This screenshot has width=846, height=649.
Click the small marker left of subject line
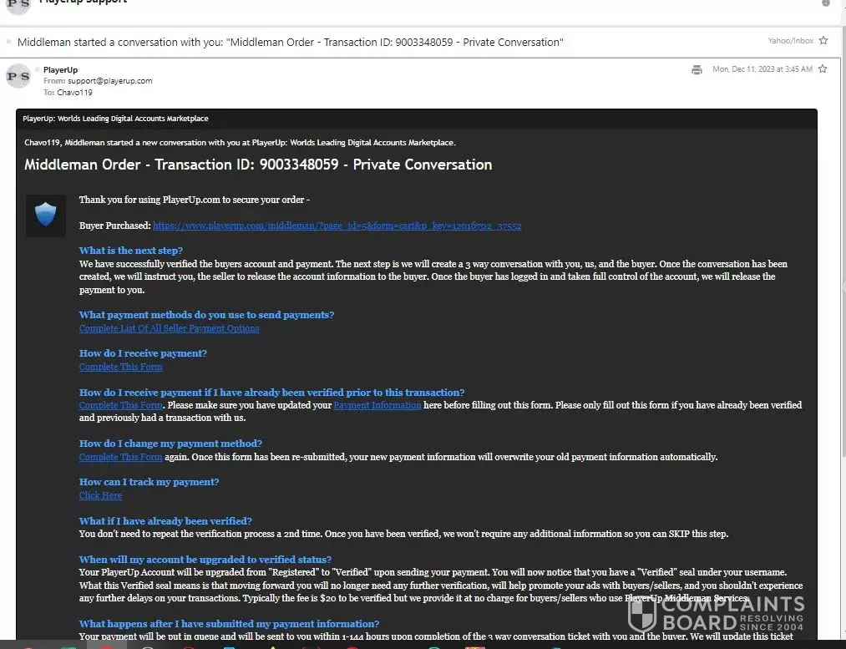pyautogui.click(x=9, y=42)
